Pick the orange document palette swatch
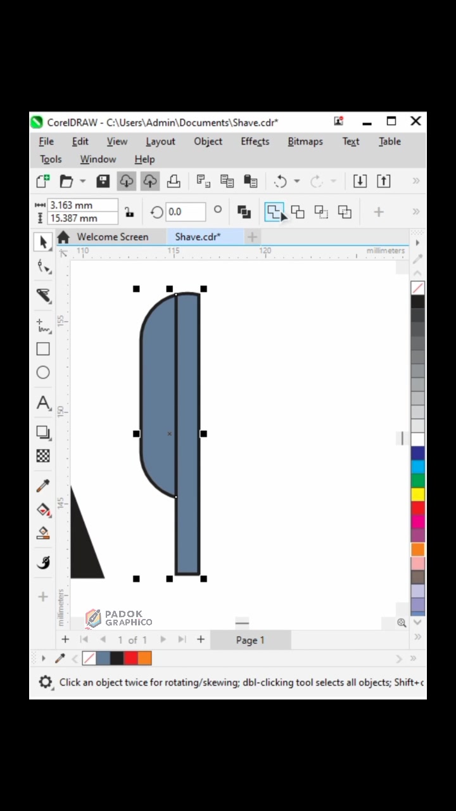 144,658
